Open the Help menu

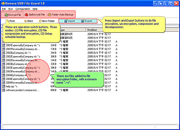click(x=35, y=9)
